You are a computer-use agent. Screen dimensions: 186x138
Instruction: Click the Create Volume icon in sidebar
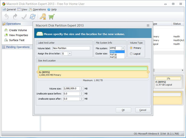tap(6, 30)
